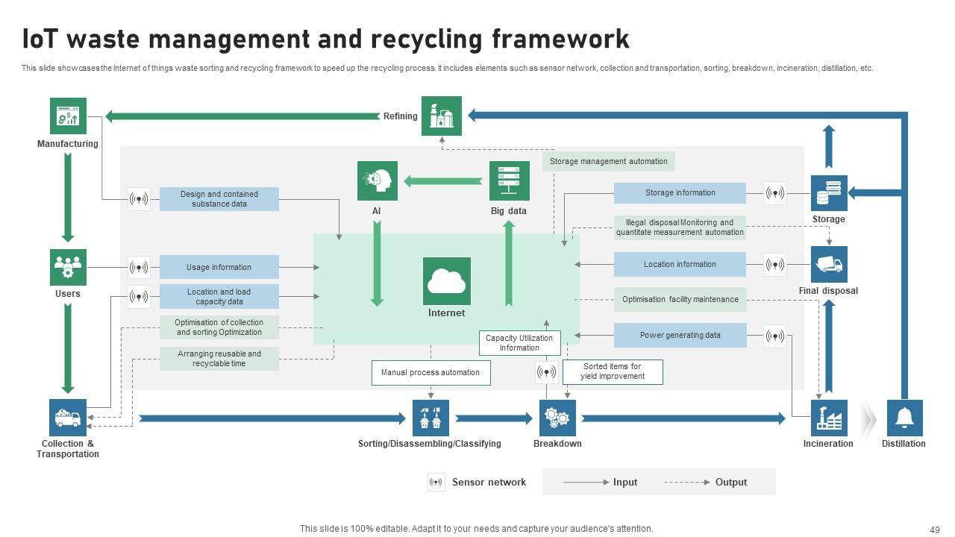
Task: Click the AI head icon
Action: coord(377,180)
